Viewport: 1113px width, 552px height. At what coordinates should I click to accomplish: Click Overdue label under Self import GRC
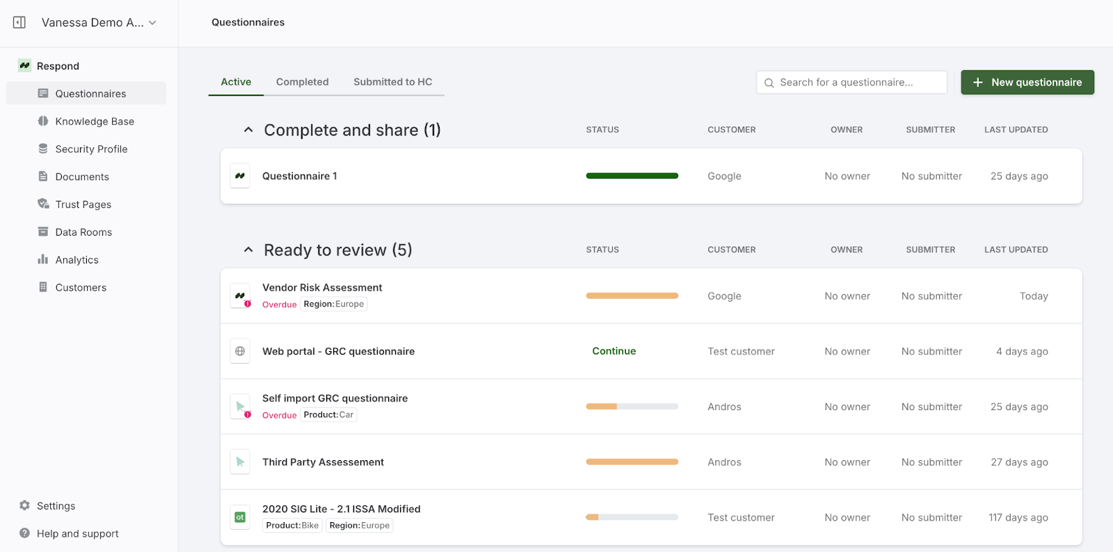[x=280, y=415]
